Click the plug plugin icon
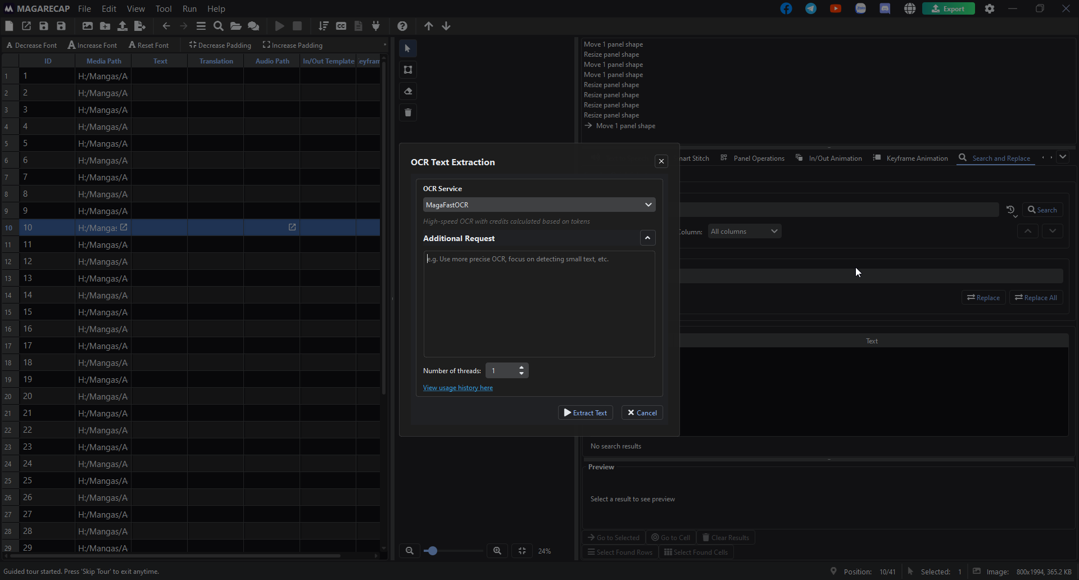Image resolution: width=1079 pixels, height=580 pixels. [376, 26]
